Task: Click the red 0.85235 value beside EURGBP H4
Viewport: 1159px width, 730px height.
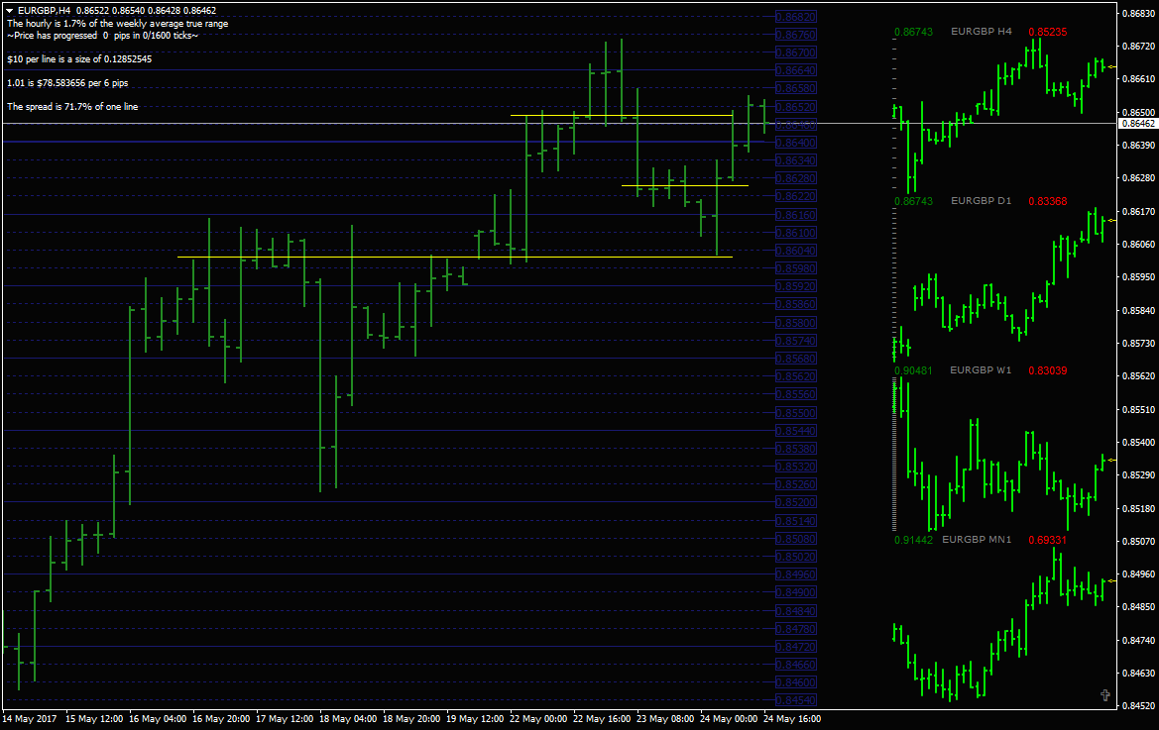Action: 1047,32
